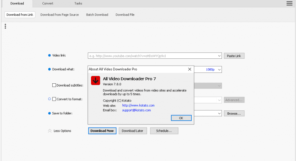Open the http://www.kotato.com link
296x161 pixels.
(139, 105)
